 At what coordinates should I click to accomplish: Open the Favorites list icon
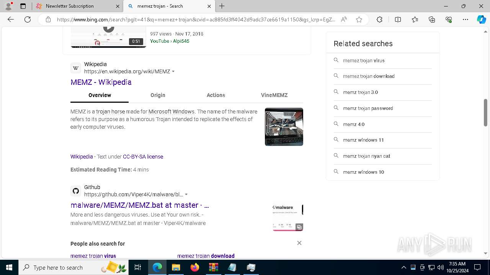coord(415,19)
